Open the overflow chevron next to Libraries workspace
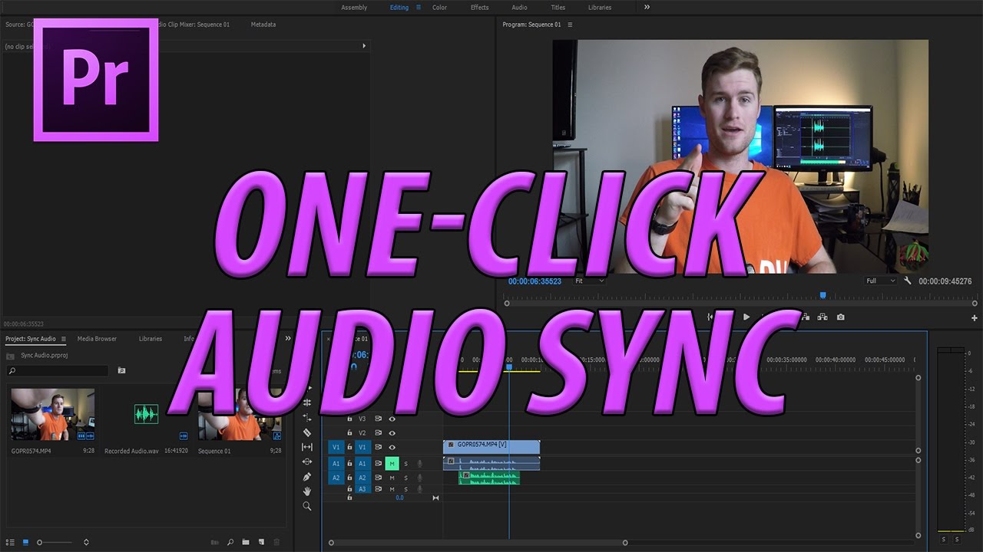983x552 pixels. 647,8
